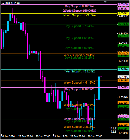
Task: Select the tall cyan candle reaching 1.64215
Action: coord(99,88)
